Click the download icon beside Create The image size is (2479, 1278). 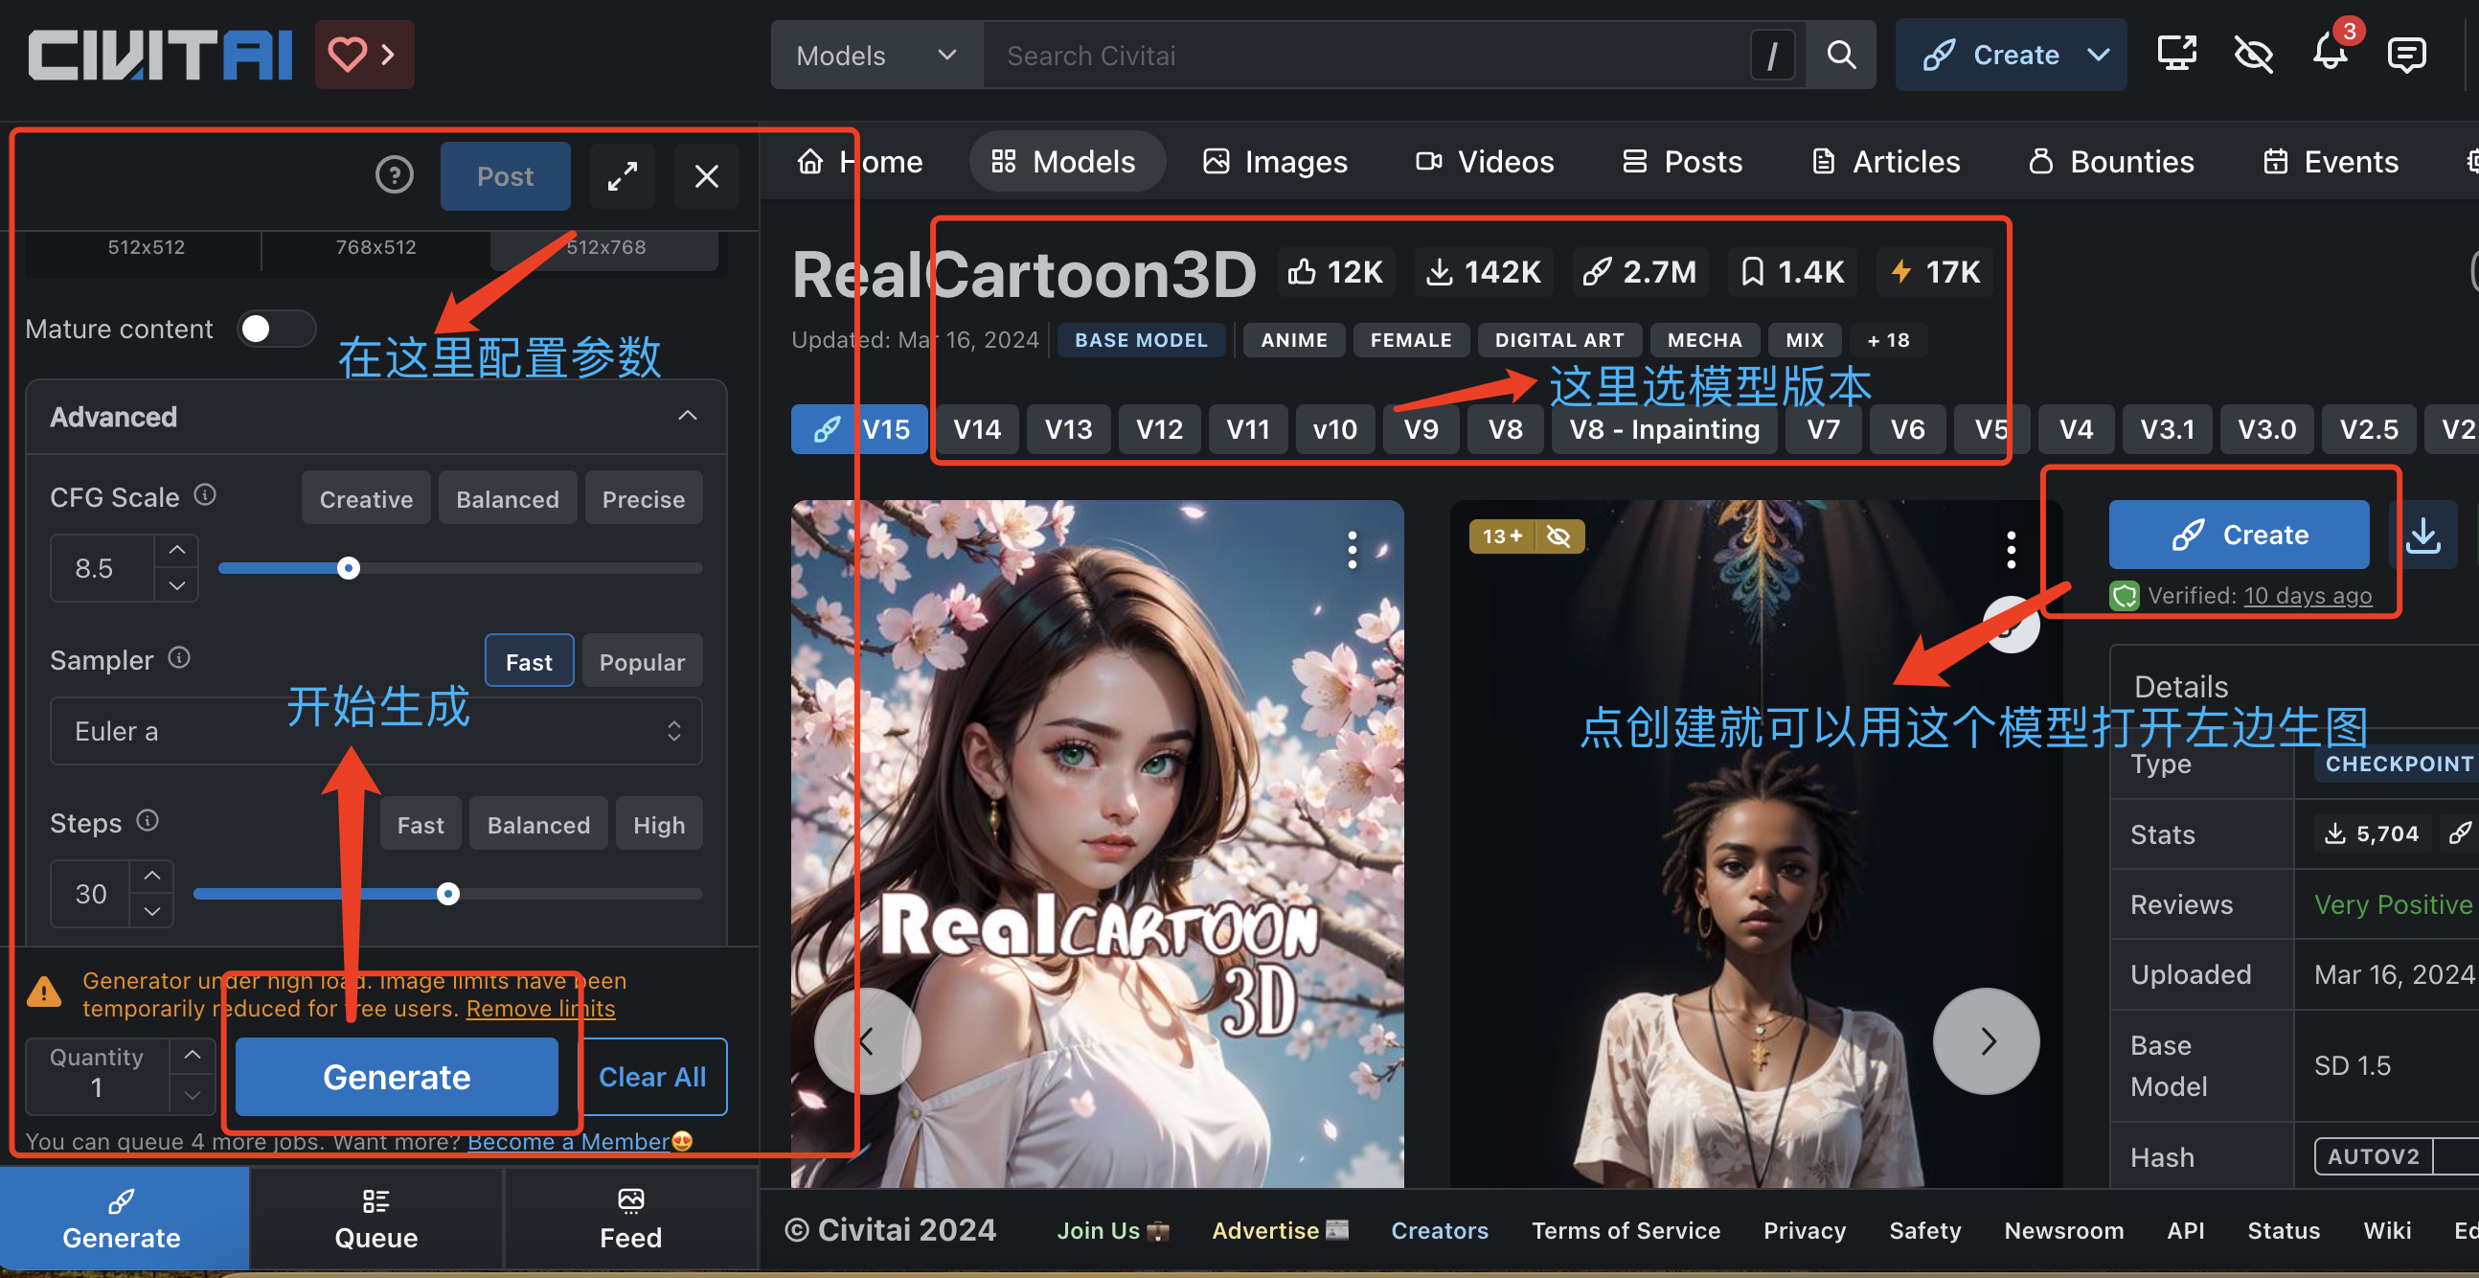2423,536
